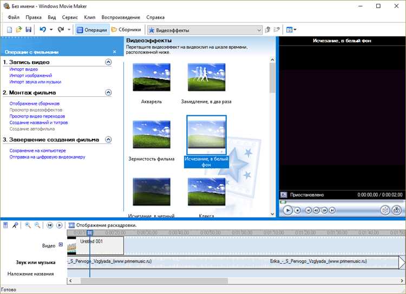The width and height of the screenshot is (406, 294).
Task: Open the Вид menu
Action: pyautogui.click(x=52, y=17)
